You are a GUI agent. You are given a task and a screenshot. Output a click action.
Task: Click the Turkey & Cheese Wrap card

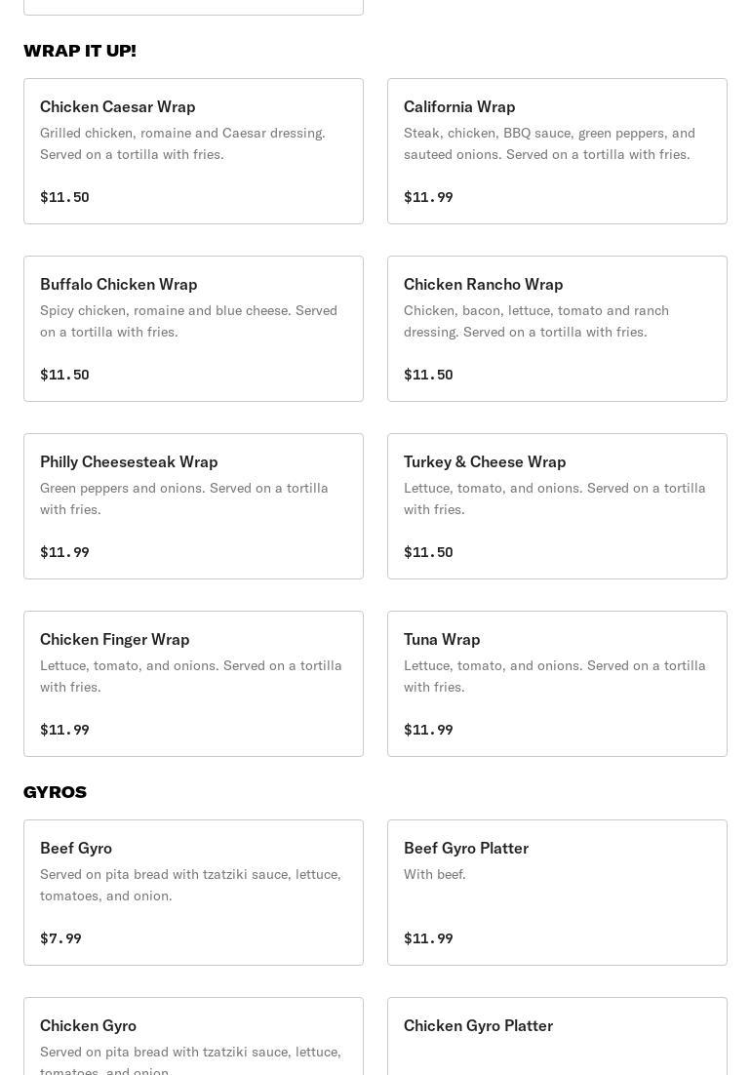coord(557,506)
